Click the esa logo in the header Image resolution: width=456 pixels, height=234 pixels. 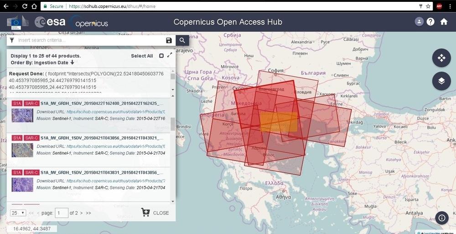(50, 22)
